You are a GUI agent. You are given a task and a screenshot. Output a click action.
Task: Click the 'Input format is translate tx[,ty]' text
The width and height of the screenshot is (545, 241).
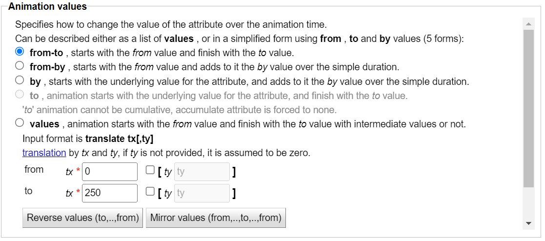[88, 139]
